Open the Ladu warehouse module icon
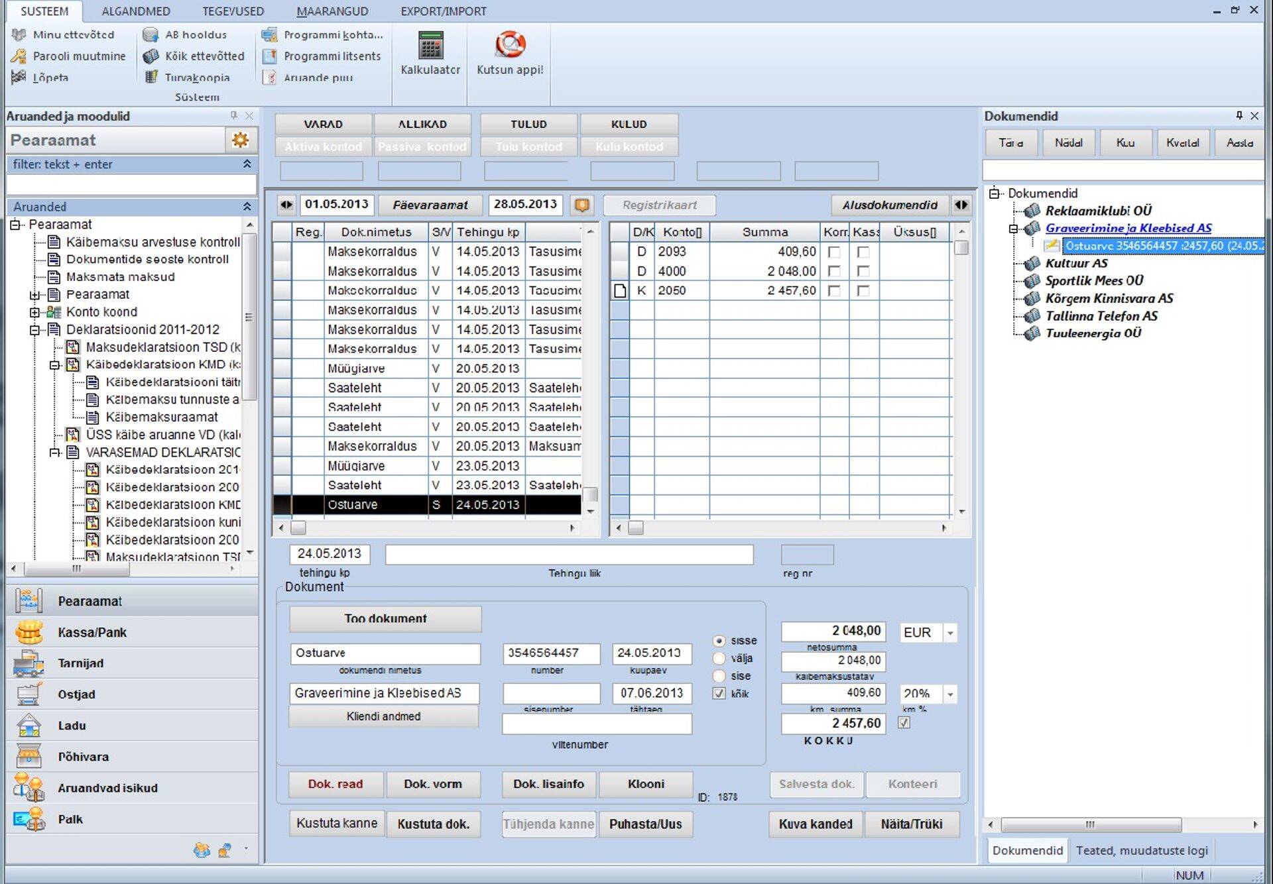The height and width of the screenshot is (884, 1273). point(29,726)
